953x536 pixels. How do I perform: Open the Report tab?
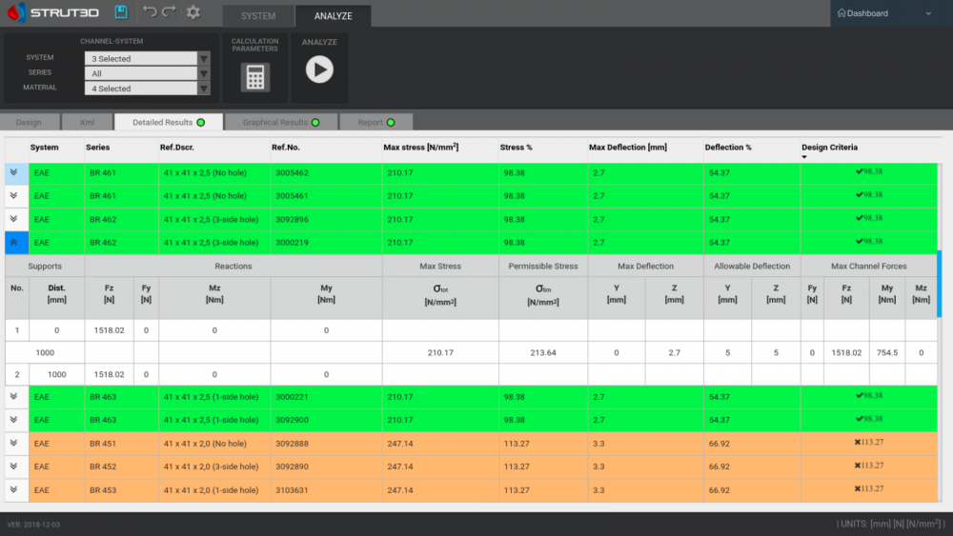[x=376, y=122]
